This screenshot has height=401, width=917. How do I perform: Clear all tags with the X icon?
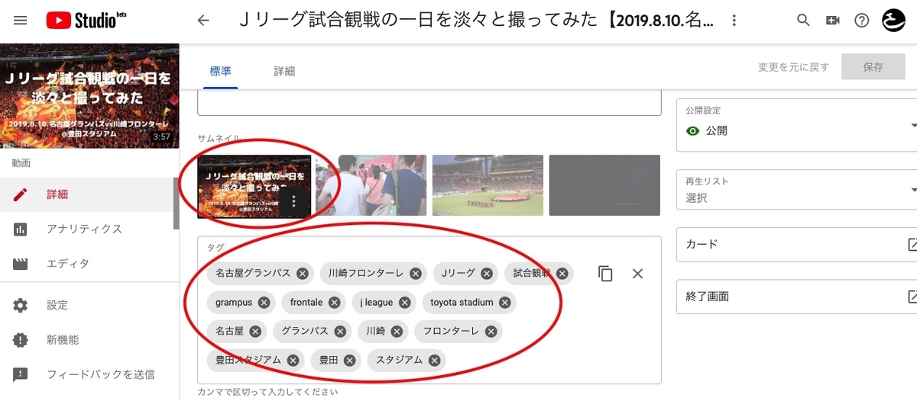[x=637, y=274]
